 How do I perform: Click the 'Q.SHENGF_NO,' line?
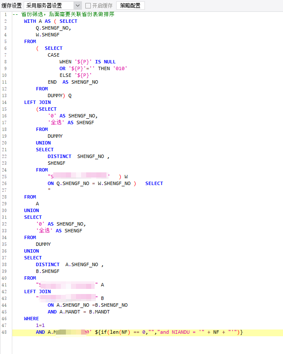[x=54, y=28]
